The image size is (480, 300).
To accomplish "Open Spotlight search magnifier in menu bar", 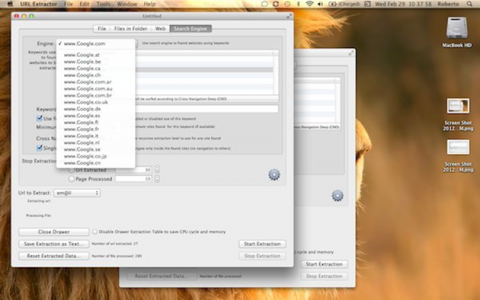I will (469, 4).
